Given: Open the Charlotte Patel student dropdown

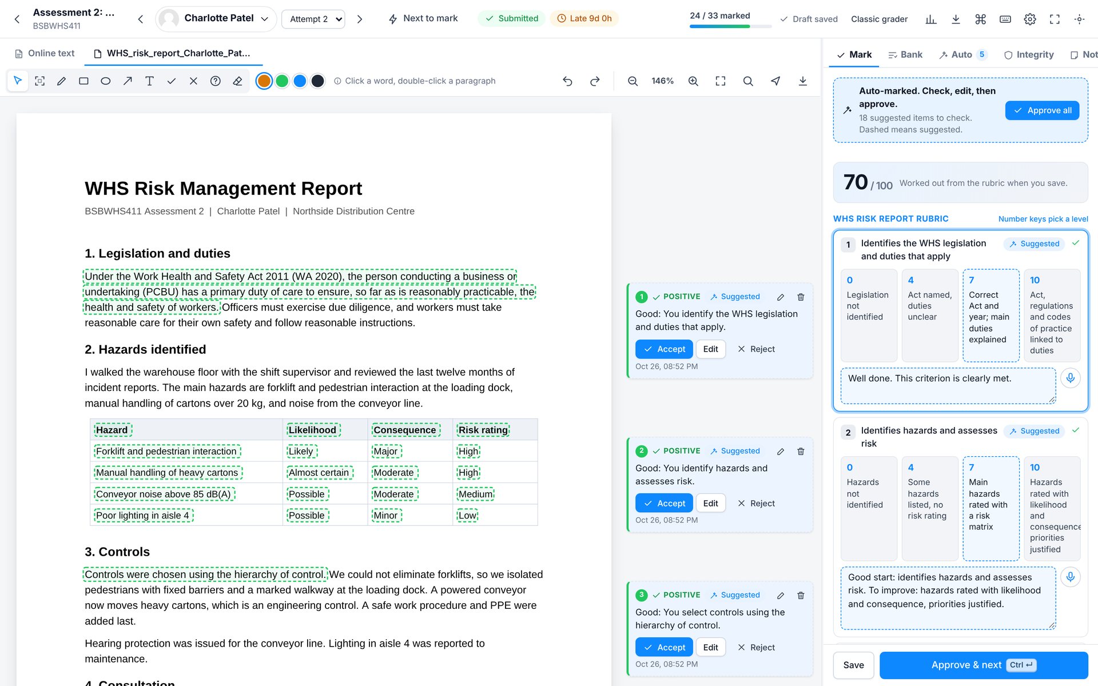Looking at the screenshot, I should pos(216,19).
